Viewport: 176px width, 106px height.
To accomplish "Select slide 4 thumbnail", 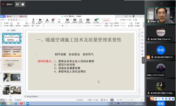I will click(x=12, y=77).
